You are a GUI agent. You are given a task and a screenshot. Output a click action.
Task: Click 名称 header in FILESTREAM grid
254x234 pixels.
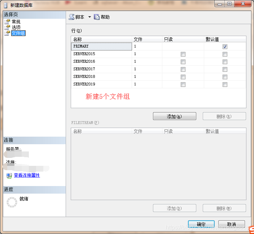[x=102, y=131]
